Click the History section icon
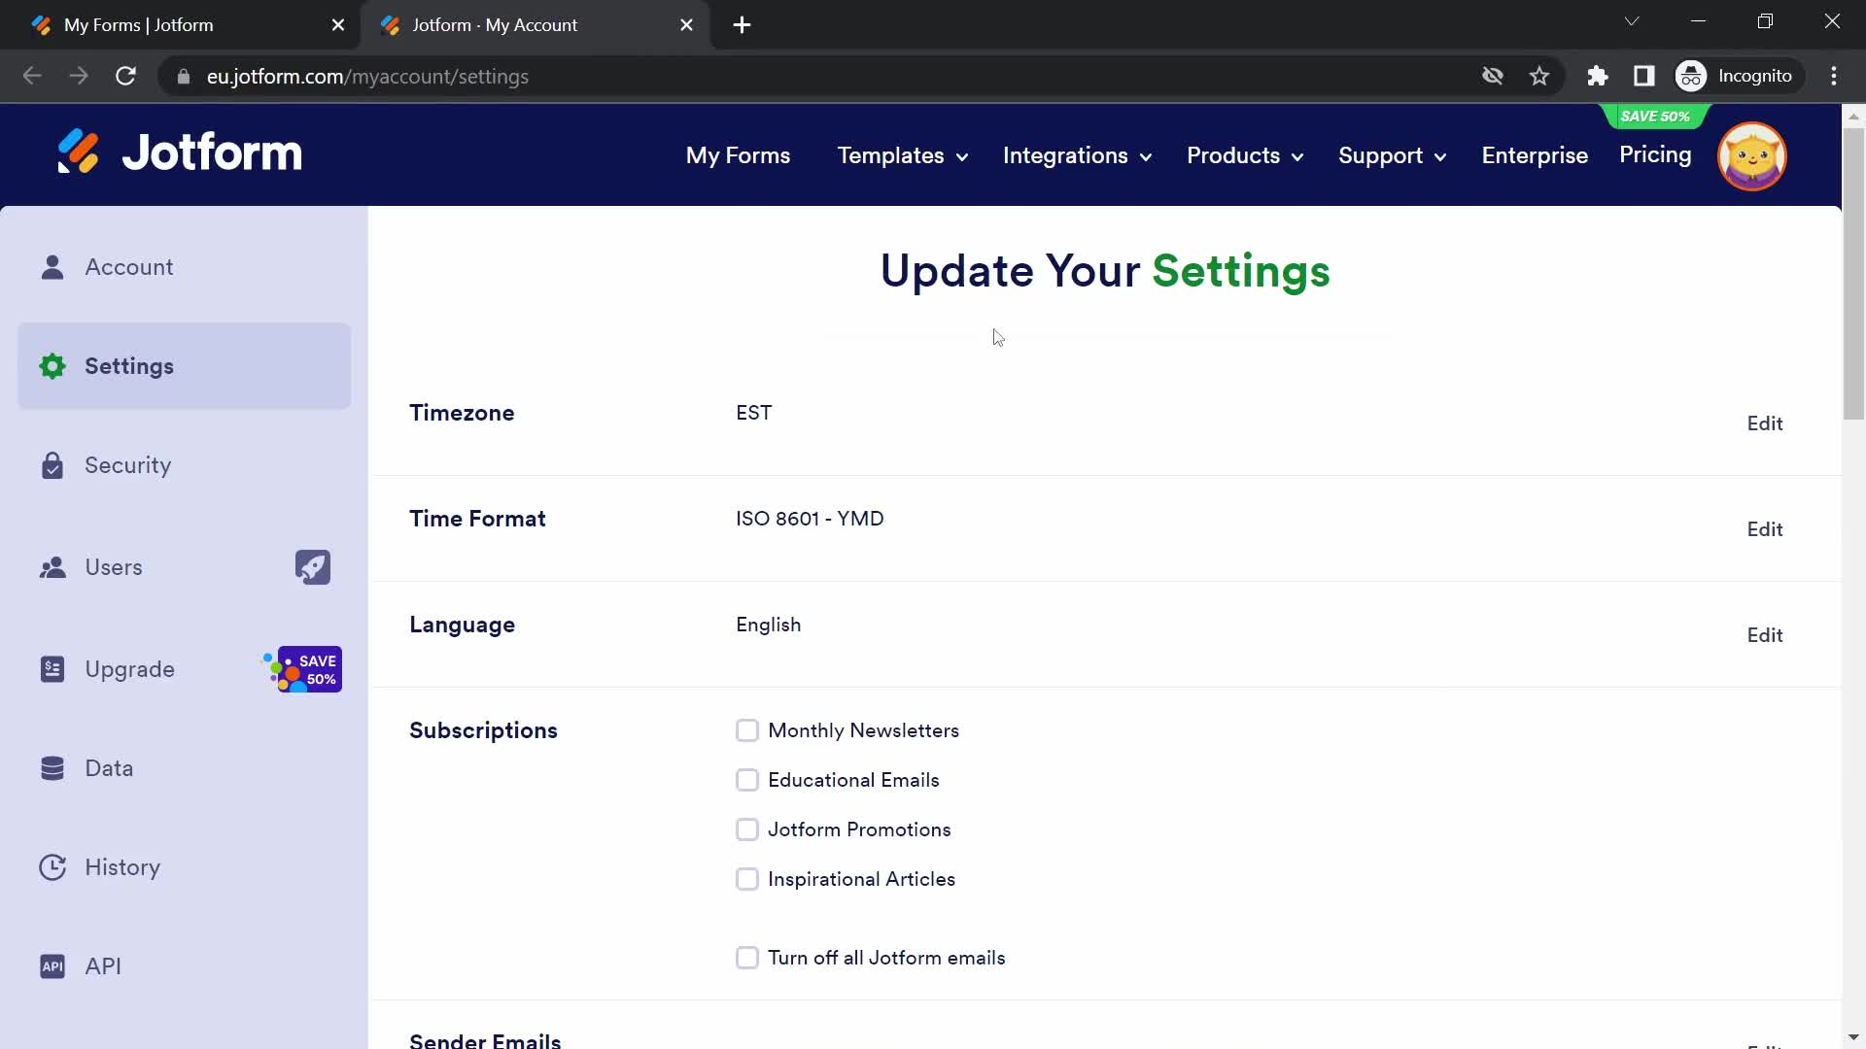Image resolution: width=1866 pixels, height=1049 pixels. (x=52, y=867)
